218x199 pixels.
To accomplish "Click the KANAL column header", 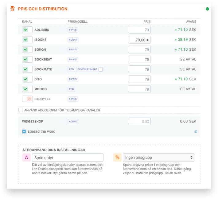I will point(27,21).
